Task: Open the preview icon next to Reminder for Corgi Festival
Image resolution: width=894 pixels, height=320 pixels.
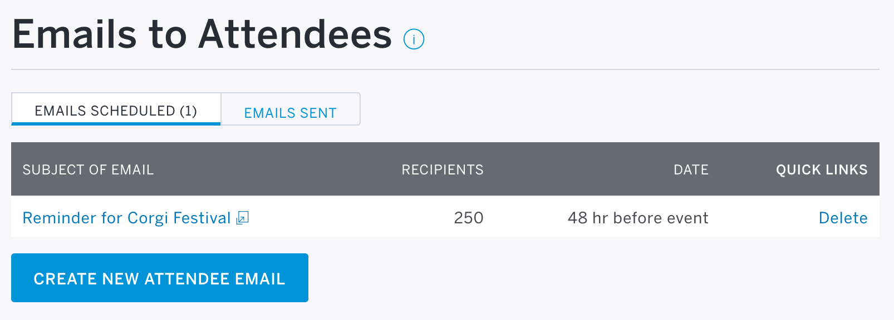Action: click(242, 218)
